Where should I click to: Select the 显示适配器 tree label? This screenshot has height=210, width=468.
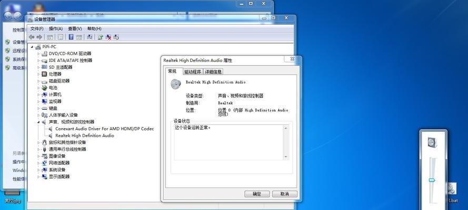pos(59,177)
